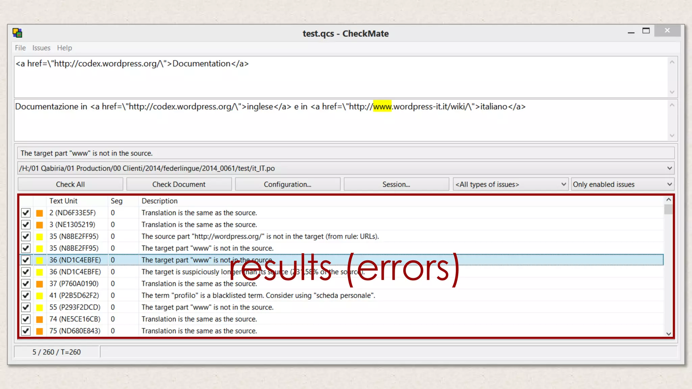Viewport: 692px width, 389px height.
Task: Click orange severity marker of row 75 (ND680E843)
Action: coord(40,331)
